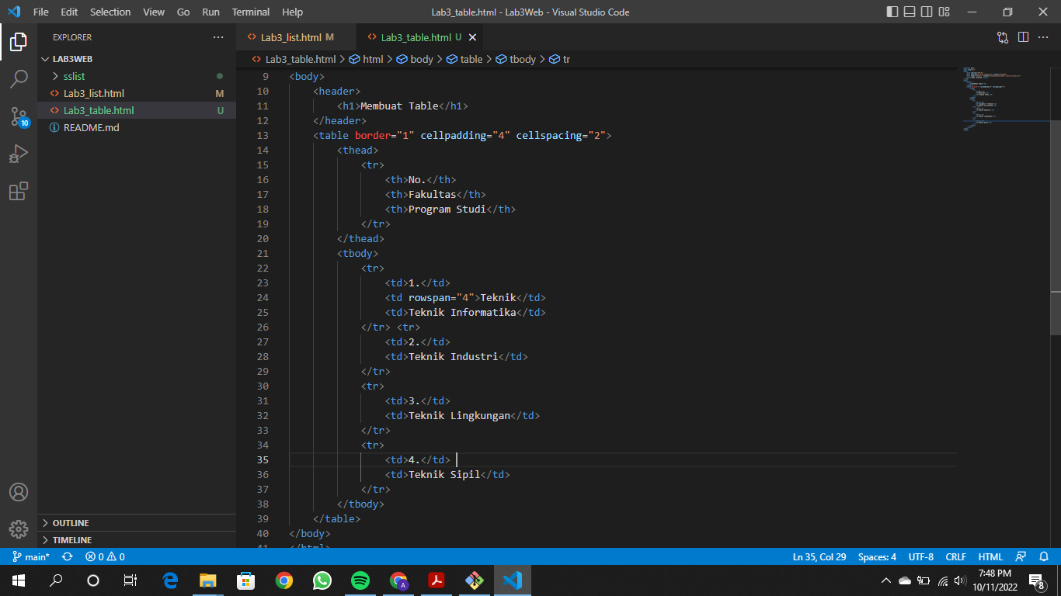
Task: Open the Edit menu
Action: point(69,12)
